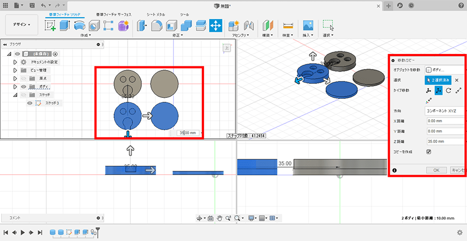Screen dimensions: 467x241
Task: Select the Extrude tool in toolbar
Action: click(65, 25)
